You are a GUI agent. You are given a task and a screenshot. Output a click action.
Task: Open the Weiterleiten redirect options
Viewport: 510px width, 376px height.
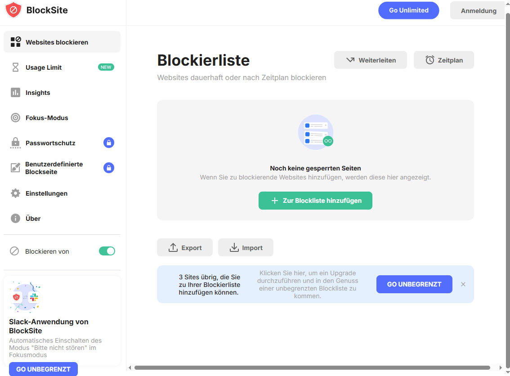coord(370,60)
